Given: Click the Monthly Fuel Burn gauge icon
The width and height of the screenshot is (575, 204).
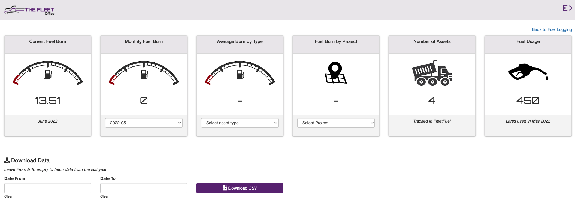Looking at the screenshot, I should 144,73.
